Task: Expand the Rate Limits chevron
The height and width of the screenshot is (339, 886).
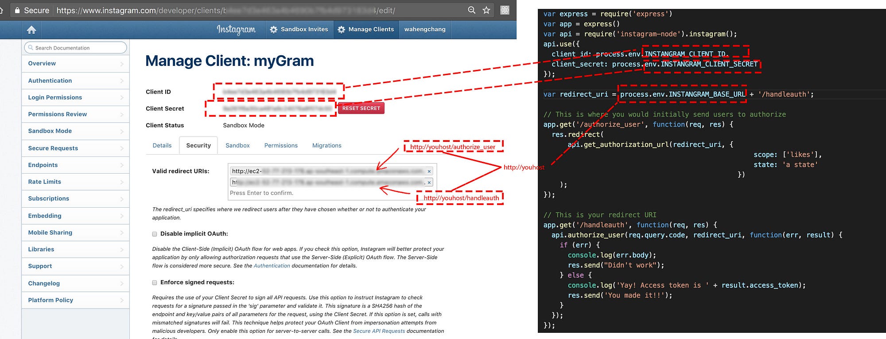Action: click(122, 182)
